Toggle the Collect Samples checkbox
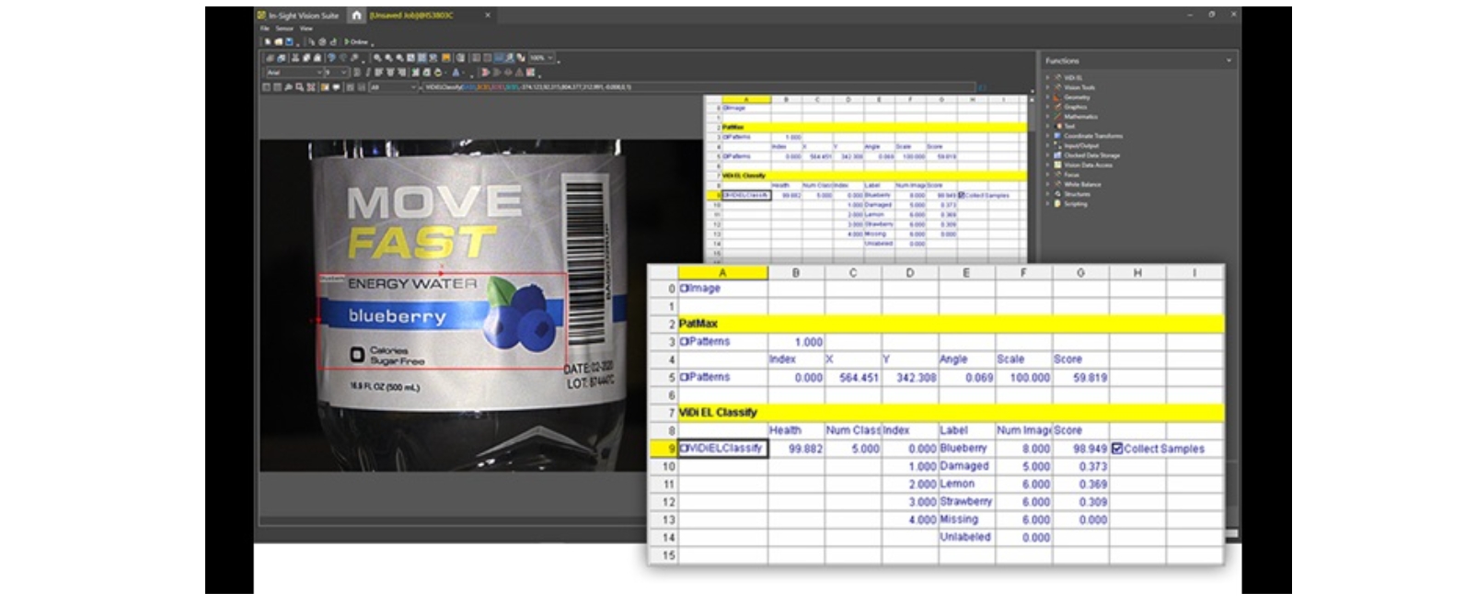Image resolution: width=1477 pixels, height=604 pixels. tap(1117, 449)
